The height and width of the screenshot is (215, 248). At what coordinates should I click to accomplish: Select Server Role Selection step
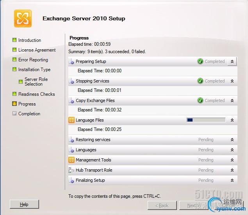(36, 82)
